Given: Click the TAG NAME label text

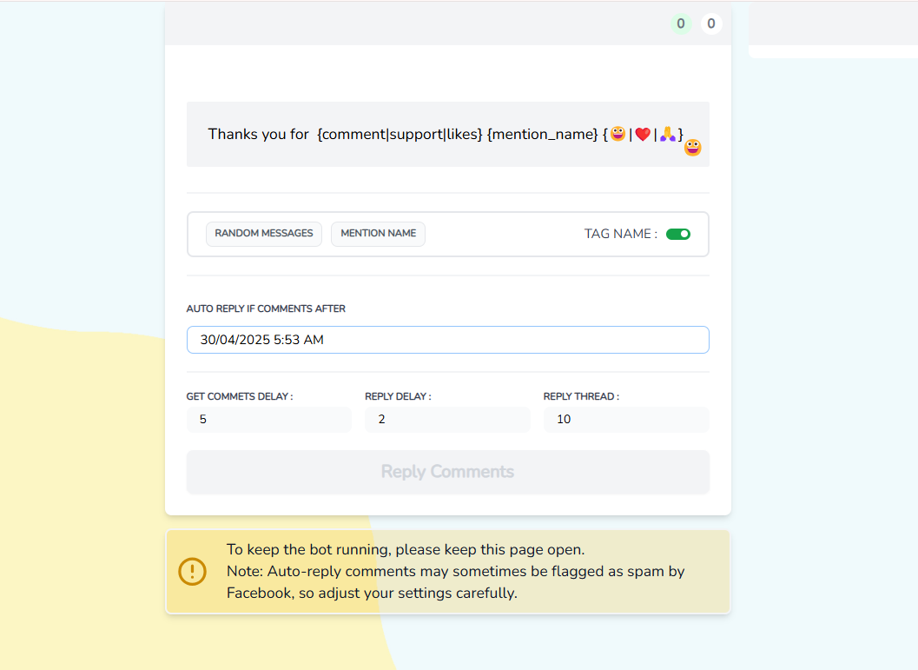Looking at the screenshot, I should pyautogui.click(x=620, y=234).
